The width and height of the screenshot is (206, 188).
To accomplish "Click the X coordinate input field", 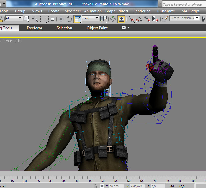I will click(x=116, y=186).
